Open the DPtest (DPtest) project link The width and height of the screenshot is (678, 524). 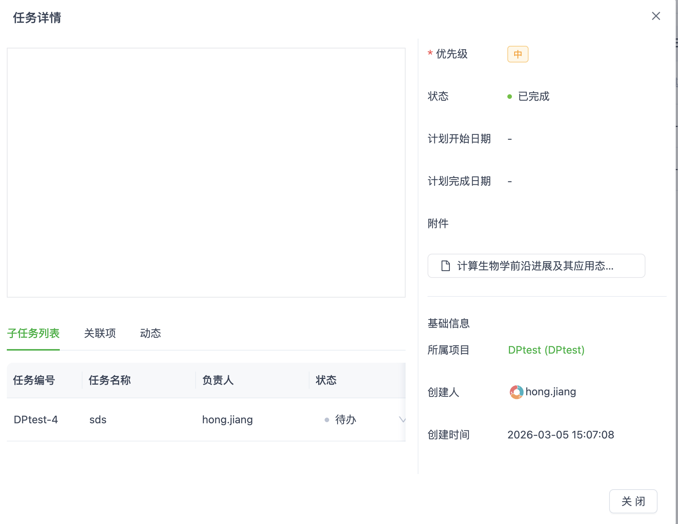point(546,350)
